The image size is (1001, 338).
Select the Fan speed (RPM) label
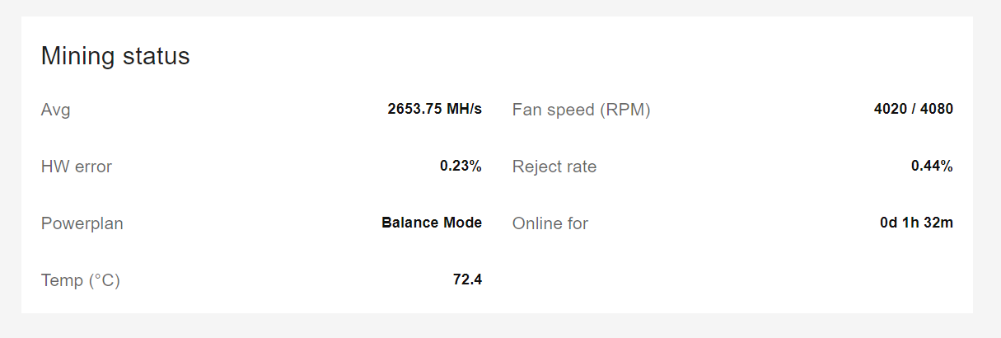click(582, 110)
